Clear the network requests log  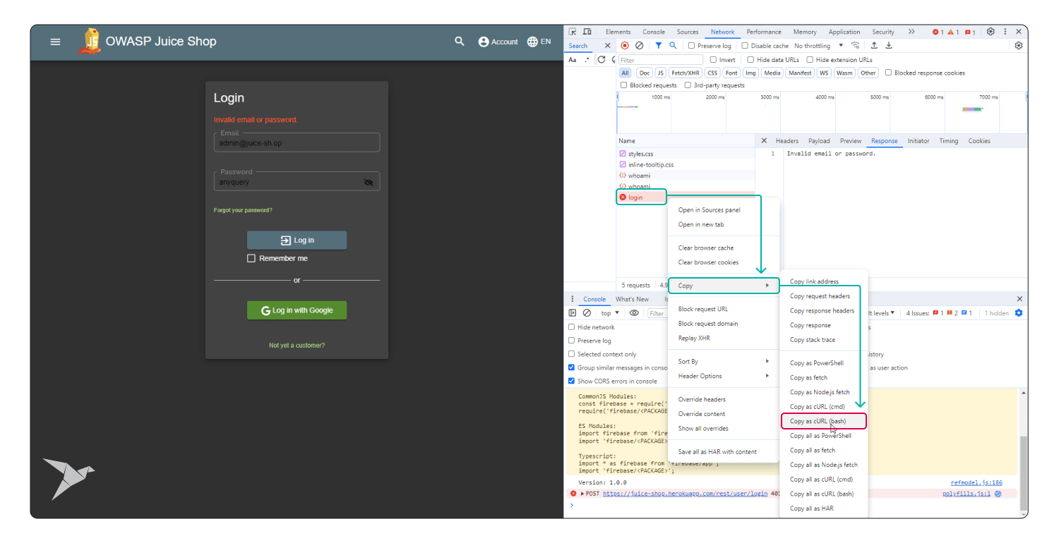pos(639,45)
